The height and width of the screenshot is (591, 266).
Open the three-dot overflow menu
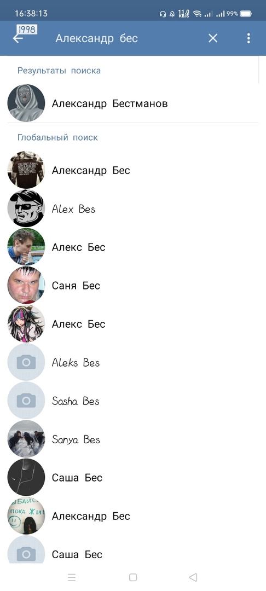248,38
